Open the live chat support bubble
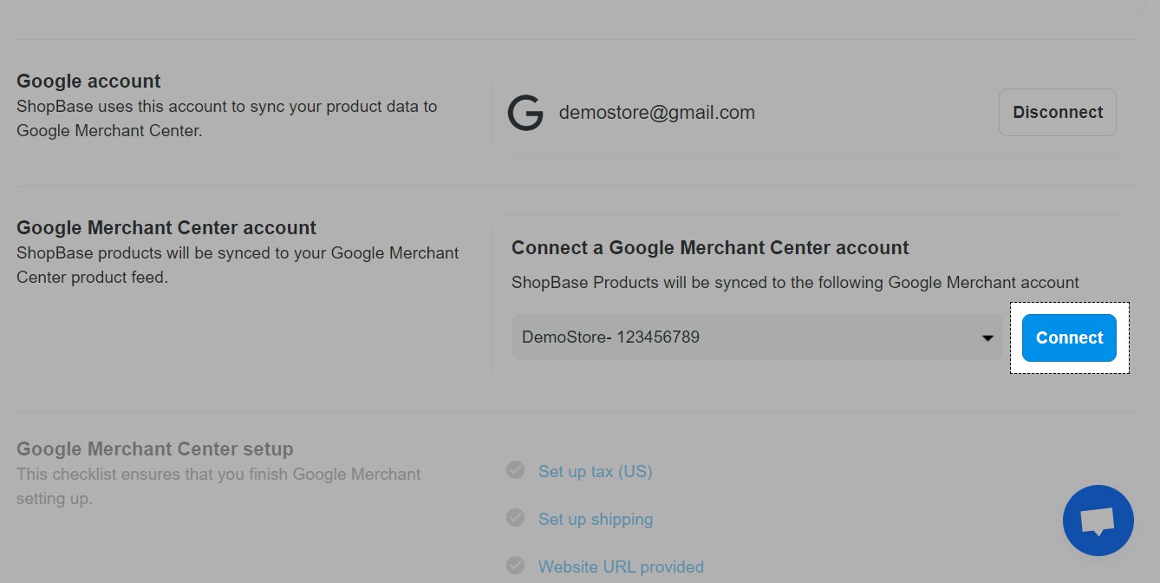The image size is (1160, 583). 1098,520
